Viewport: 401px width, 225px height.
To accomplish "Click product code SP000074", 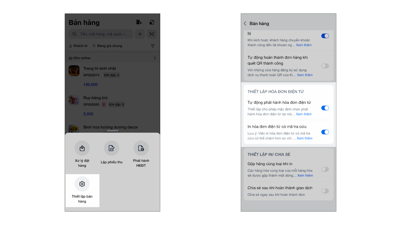I will pos(91,75).
